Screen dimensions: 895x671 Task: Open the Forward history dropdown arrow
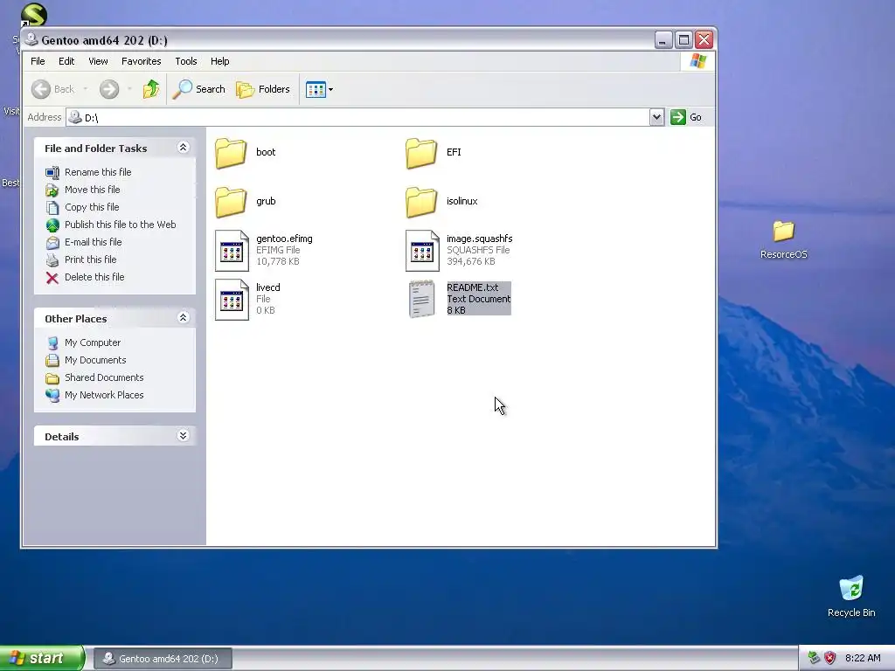[129, 89]
